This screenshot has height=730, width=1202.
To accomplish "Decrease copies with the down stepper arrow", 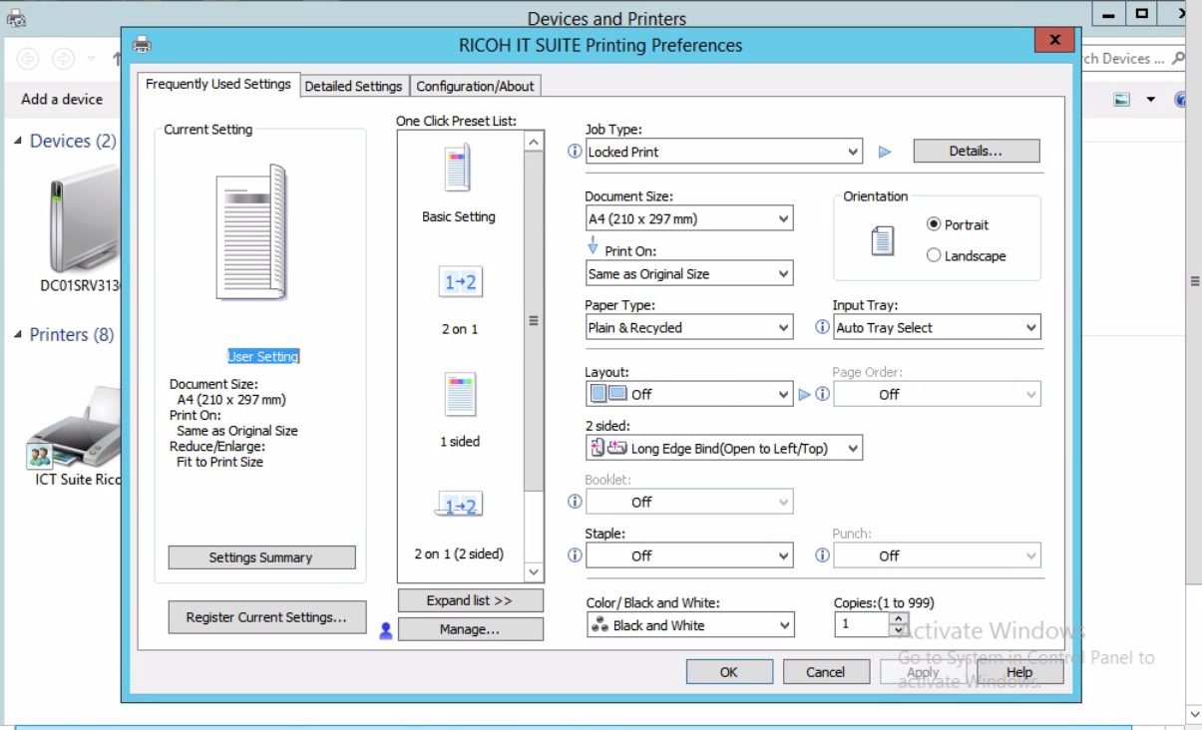I will click(899, 631).
